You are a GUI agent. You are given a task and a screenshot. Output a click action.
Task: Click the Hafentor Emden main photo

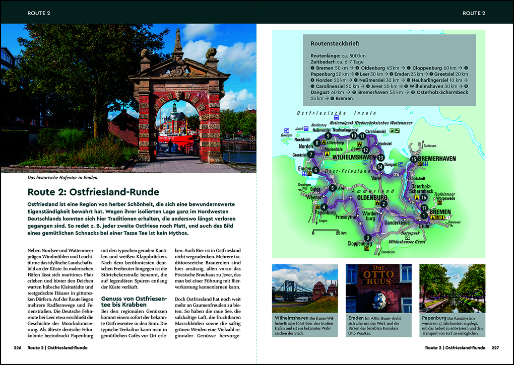[x=128, y=98]
